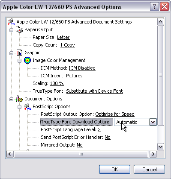Select the Mirrored Output label
This screenshot has height=179, width=171.
point(58,145)
